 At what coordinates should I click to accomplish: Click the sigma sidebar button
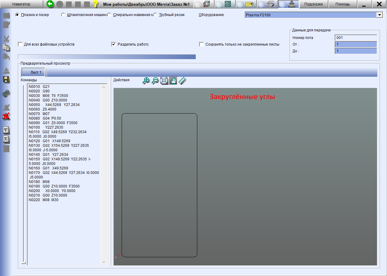6,139
